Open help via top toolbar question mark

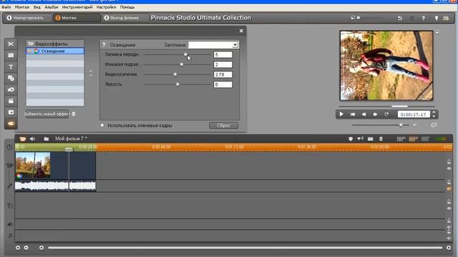coord(423,18)
